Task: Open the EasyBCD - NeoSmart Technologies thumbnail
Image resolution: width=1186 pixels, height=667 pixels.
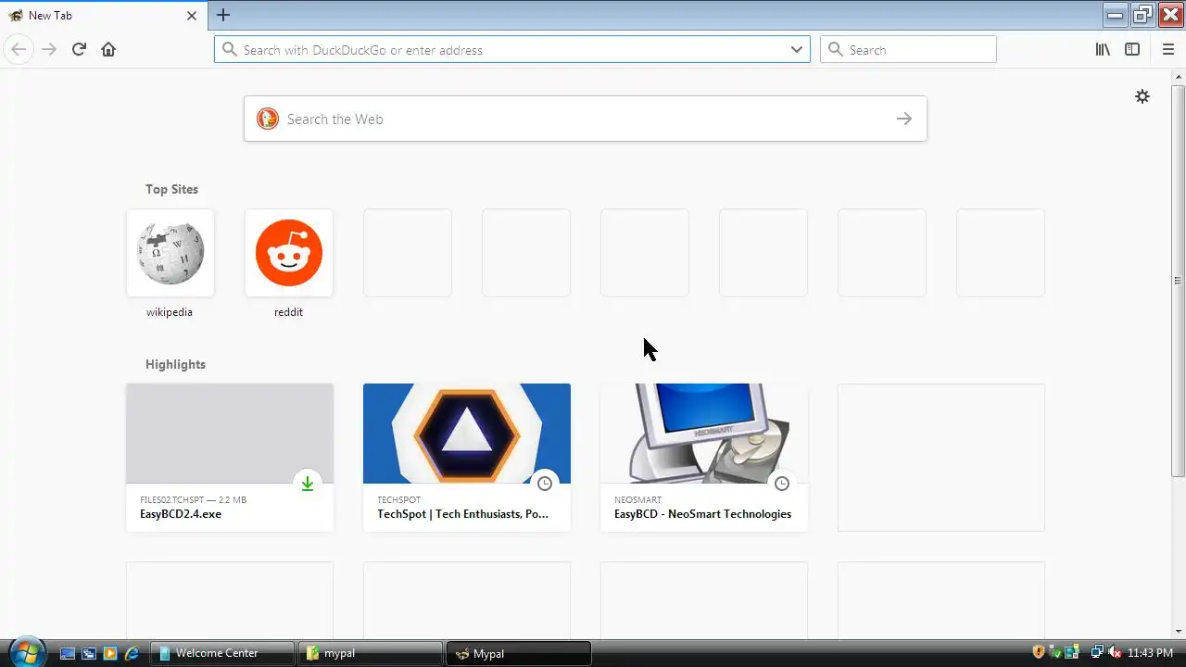Action: click(704, 434)
